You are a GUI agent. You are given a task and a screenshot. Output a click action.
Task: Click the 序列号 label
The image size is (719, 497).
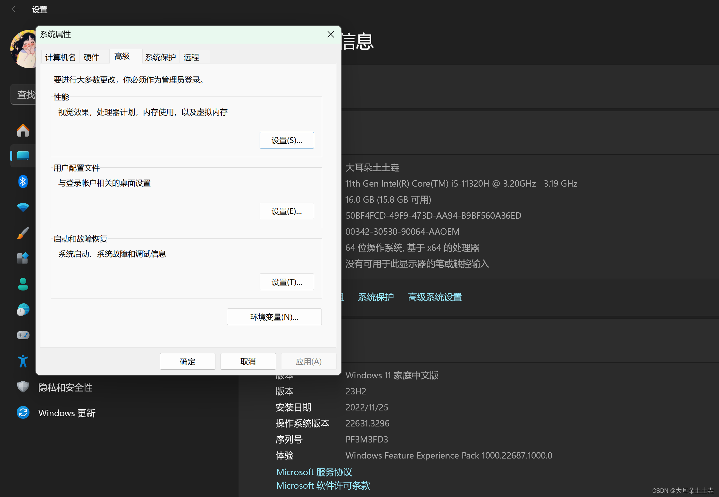pyautogui.click(x=289, y=439)
